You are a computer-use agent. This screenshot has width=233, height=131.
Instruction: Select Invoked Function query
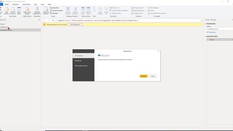pos(20,30)
